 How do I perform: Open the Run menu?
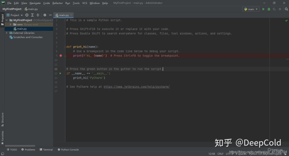point(68,3)
